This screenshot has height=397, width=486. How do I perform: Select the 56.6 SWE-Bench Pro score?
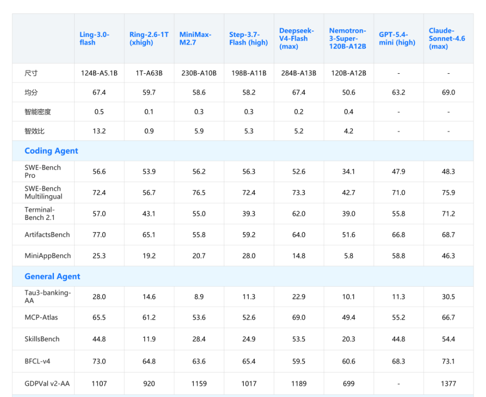pyautogui.click(x=99, y=172)
